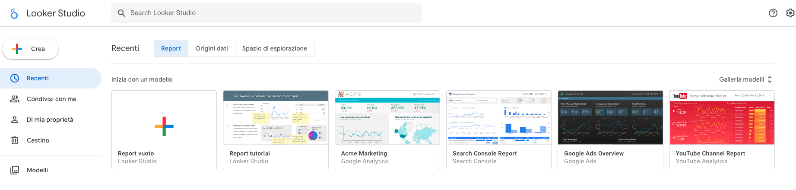Select the Spazio di esplorazione tab
Image resolution: width=796 pixels, height=190 pixels.
(x=275, y=48)
